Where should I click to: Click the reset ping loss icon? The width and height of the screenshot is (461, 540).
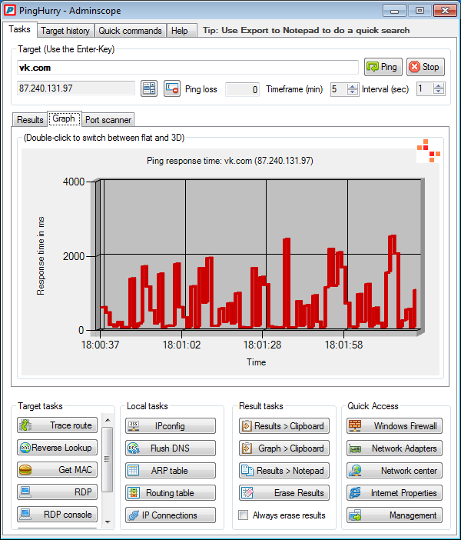click(x=171, y=89)
